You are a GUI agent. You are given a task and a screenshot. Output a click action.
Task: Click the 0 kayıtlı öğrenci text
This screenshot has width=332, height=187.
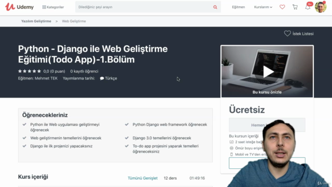click(84, 71)
